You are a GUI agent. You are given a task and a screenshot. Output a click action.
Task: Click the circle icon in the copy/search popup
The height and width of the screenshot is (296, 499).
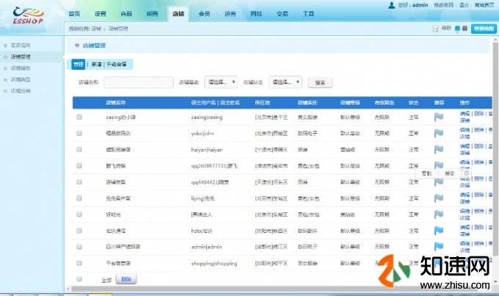467,173
